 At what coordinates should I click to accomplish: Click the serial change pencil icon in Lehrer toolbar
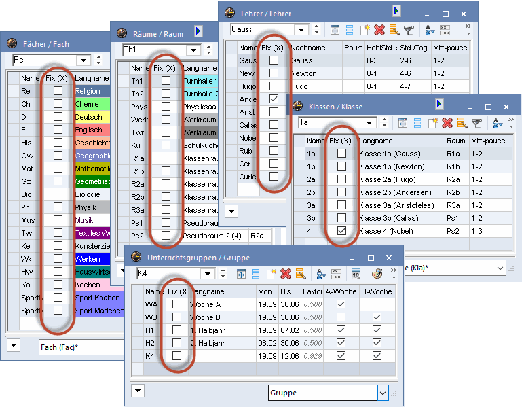pos(394,30)
